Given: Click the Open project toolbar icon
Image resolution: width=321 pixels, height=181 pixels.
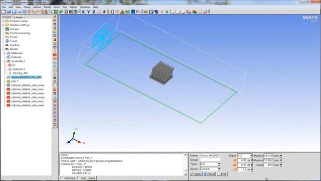Looking at the screenshot, I should click(x=9, y=12).
